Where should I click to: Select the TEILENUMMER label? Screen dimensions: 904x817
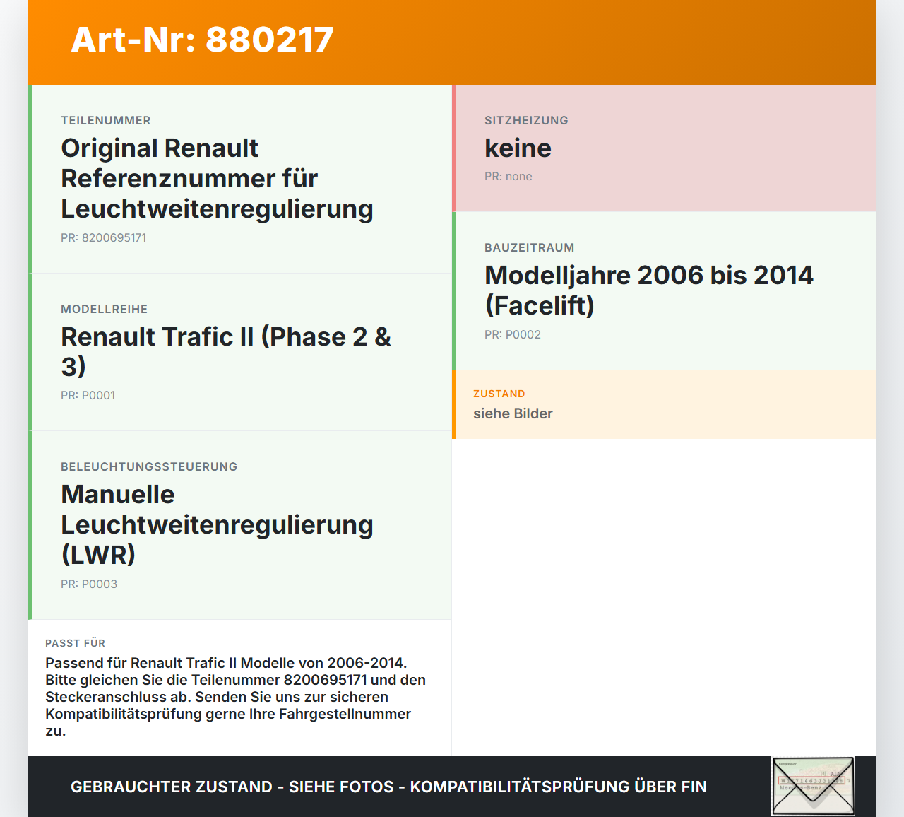[106, 120]
